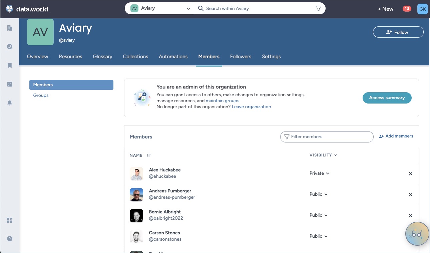
Task: Click Bernie Albright's profile photo
Action: [x=136, y=215]
